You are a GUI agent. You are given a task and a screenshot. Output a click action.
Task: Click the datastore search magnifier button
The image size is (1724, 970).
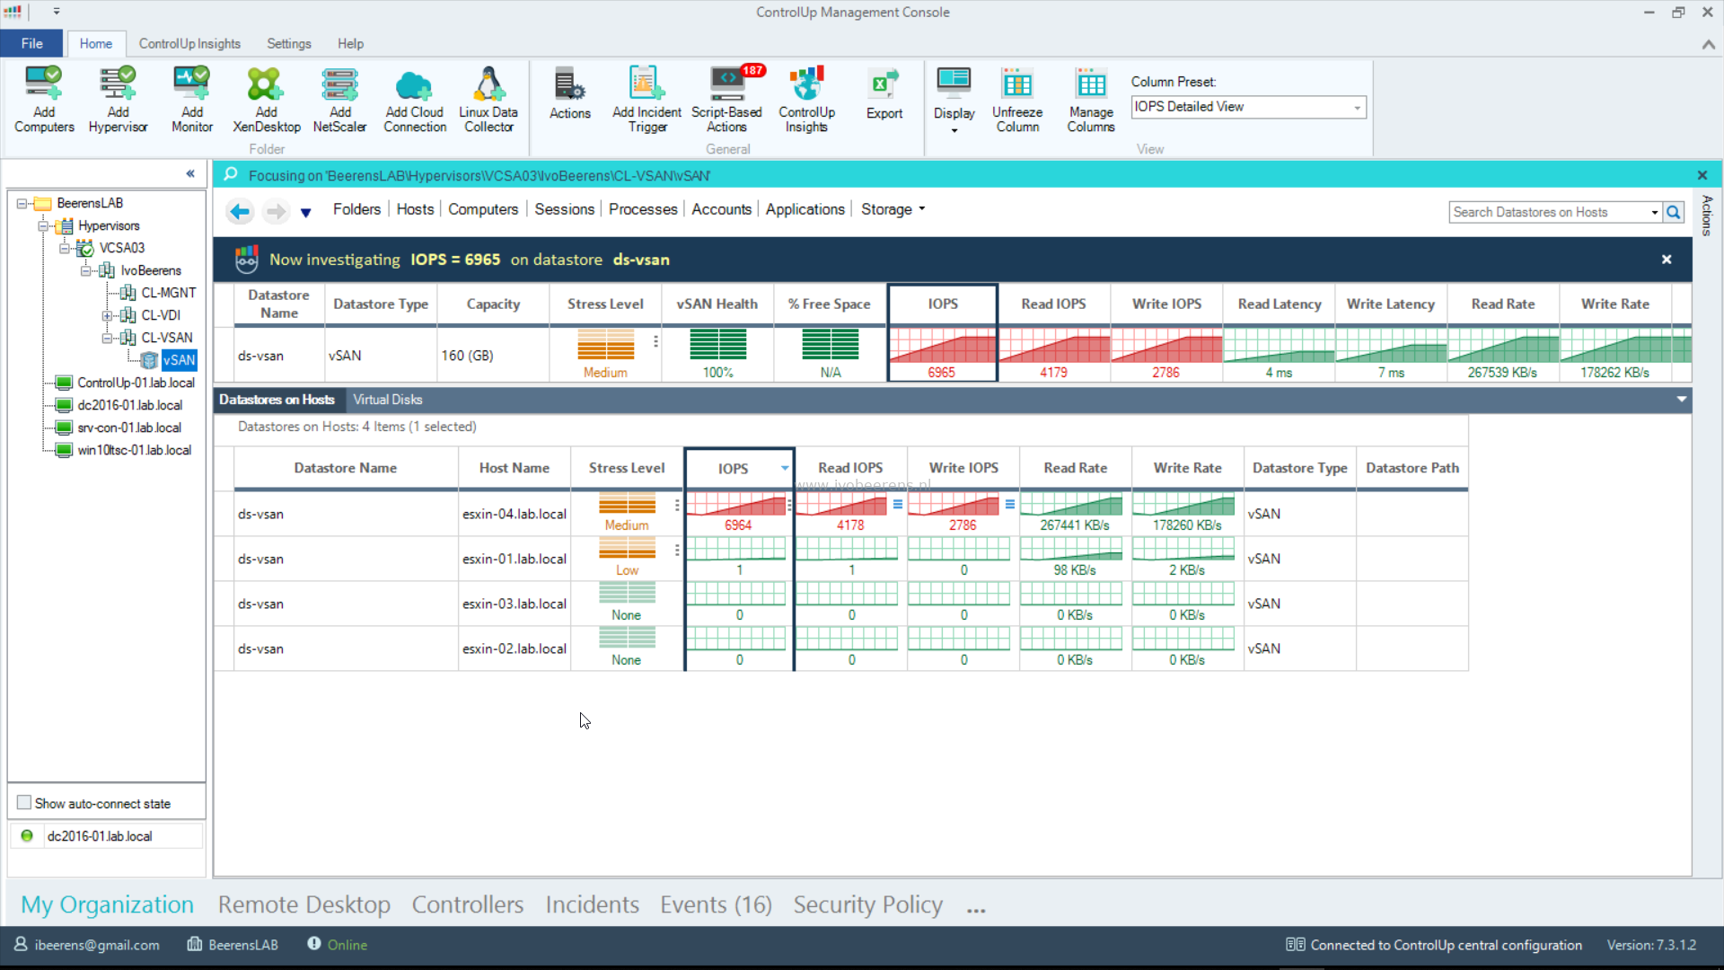pyautogui.click(x=1674, y=212)
